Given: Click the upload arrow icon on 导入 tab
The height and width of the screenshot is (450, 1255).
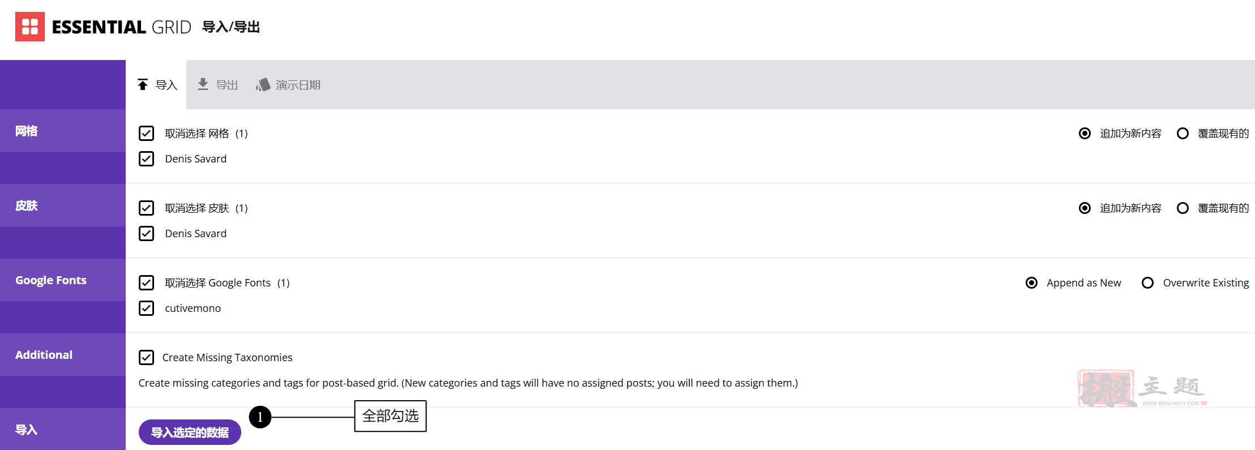Looking at the screenshot, I should (x=143, y=85).
